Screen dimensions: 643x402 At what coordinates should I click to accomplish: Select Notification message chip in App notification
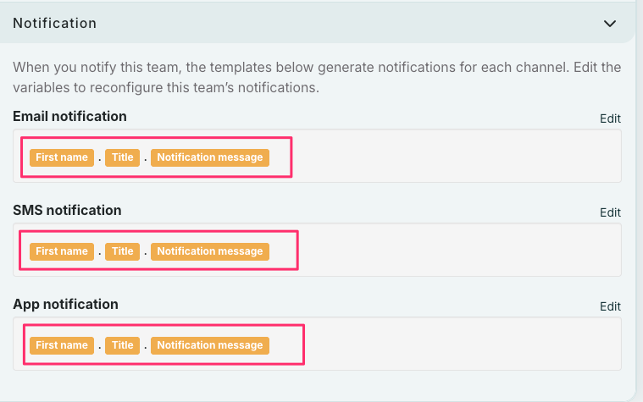[210, 345]
